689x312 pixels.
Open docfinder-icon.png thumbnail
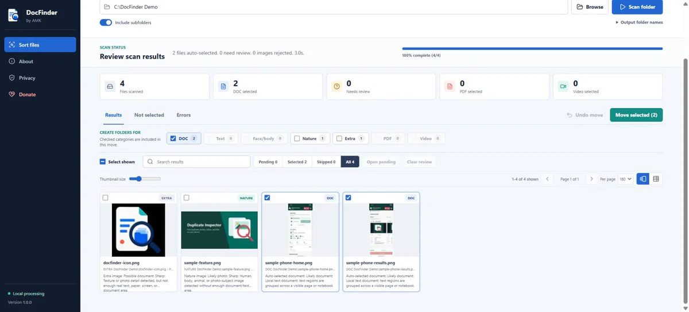(x=138, y=230)
